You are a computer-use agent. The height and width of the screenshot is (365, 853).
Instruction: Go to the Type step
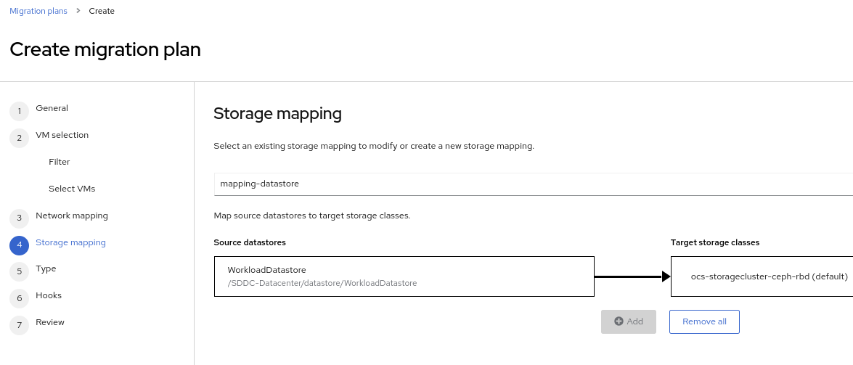click(46, 268)
